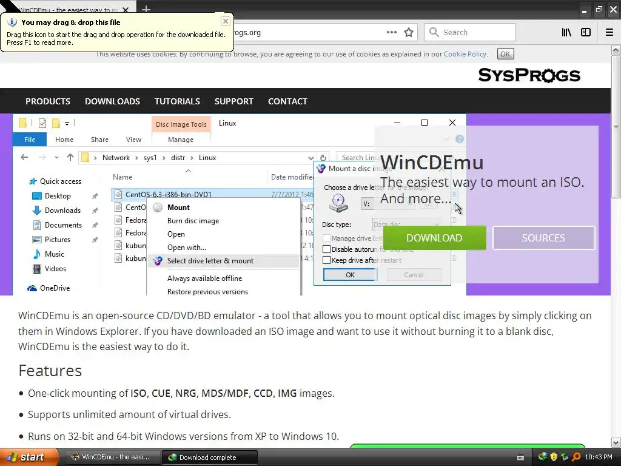Open the Cookie Policy link
621x466 pixels.
pos(465,54)
